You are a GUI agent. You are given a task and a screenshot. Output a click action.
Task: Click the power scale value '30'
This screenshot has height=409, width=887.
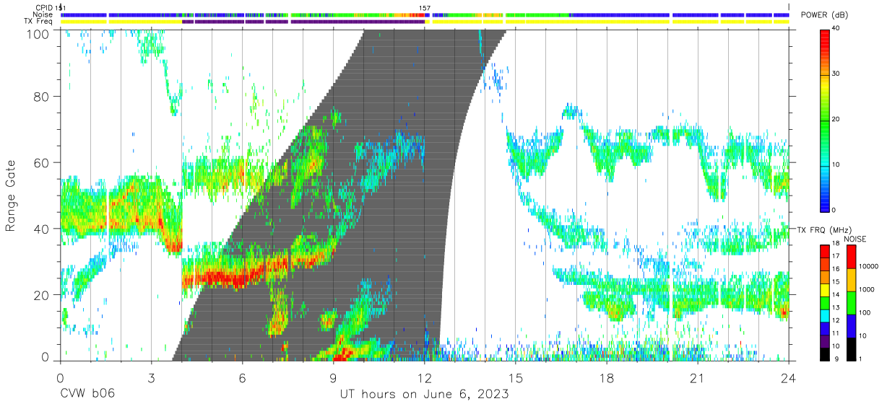[x=836, y=74]
